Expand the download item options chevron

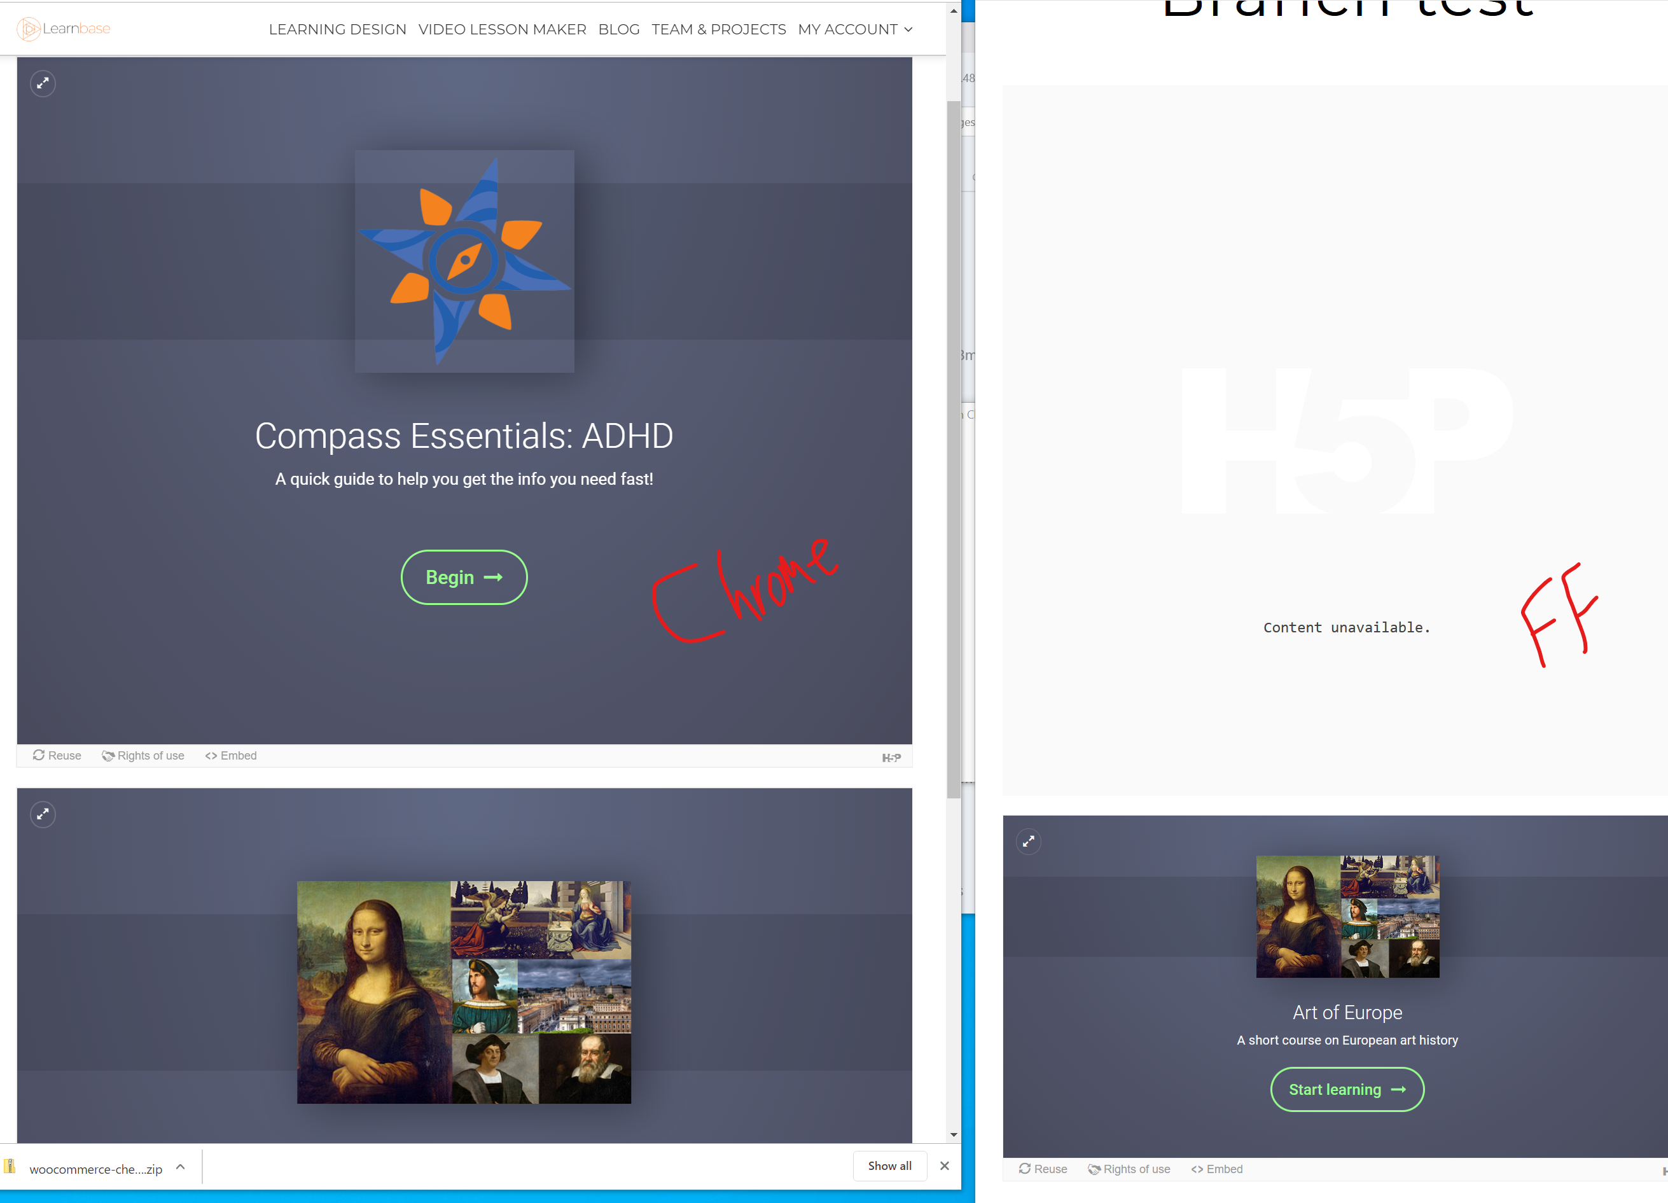point(180,1167)
